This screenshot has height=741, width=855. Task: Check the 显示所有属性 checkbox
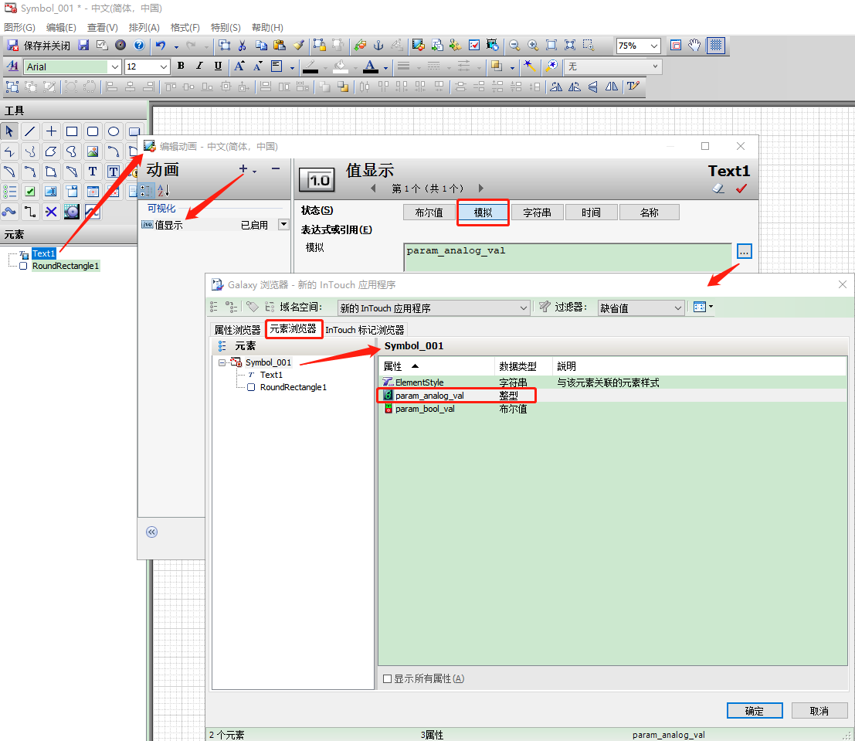[x=387, y=678]
